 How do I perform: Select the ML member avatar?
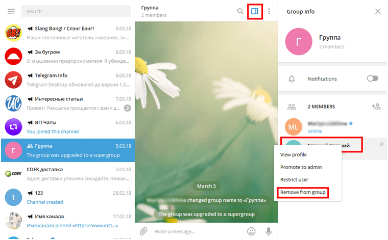click(294, 127)
